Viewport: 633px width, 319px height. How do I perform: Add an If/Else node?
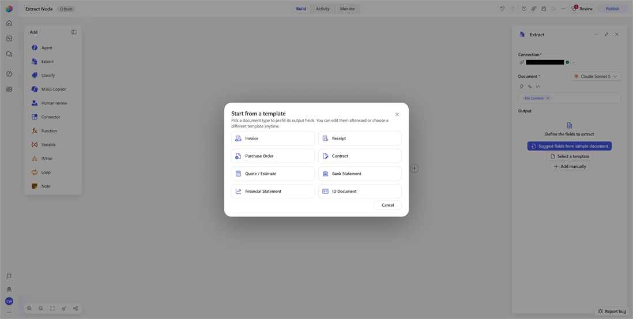53,159
